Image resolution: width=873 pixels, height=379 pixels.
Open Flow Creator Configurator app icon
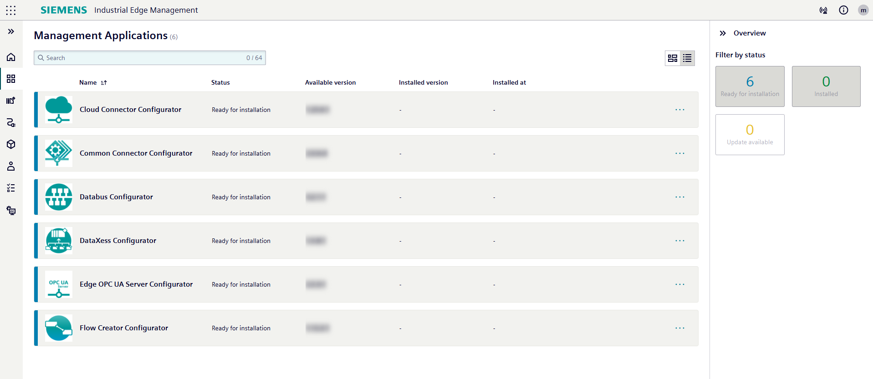point(59,328)
